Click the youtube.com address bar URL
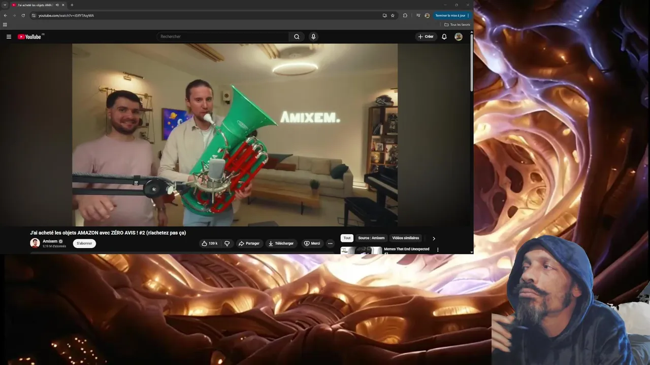Image resolution: width=650 pixels, height=365 pixels. 66,15
